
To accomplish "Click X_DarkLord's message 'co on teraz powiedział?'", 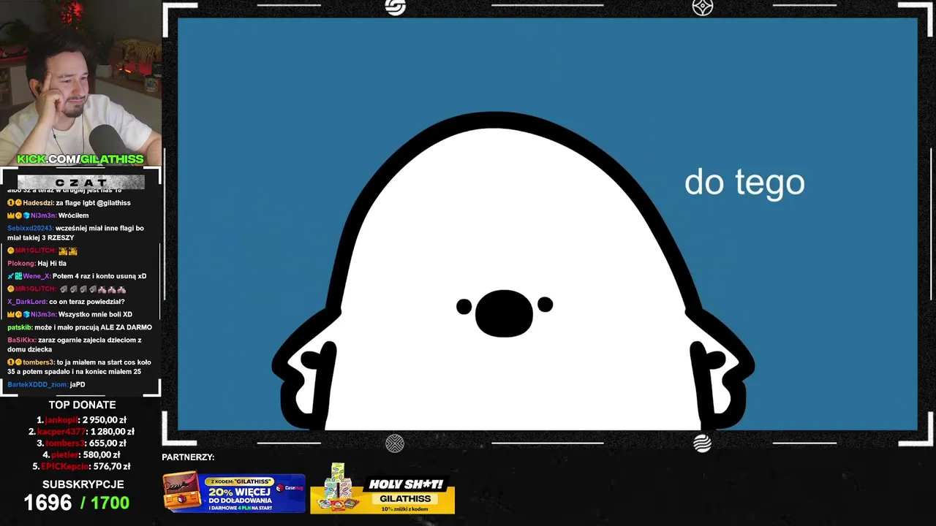I will tap(66, 302).
